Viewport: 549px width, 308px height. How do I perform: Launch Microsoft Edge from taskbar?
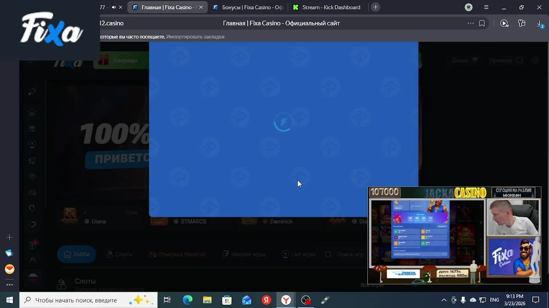187,300
